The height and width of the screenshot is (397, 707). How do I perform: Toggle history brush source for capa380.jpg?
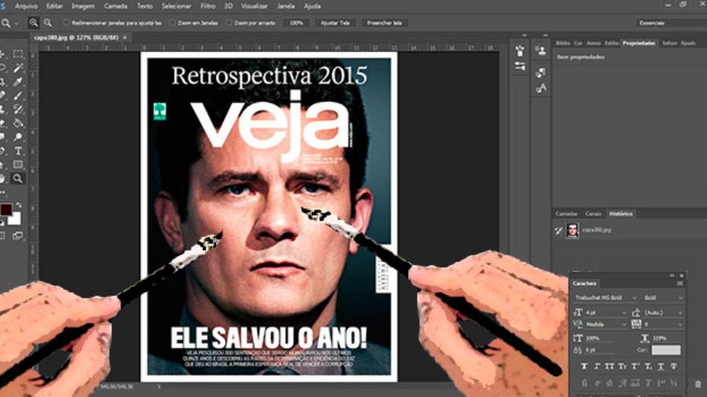tap(559, 231)
